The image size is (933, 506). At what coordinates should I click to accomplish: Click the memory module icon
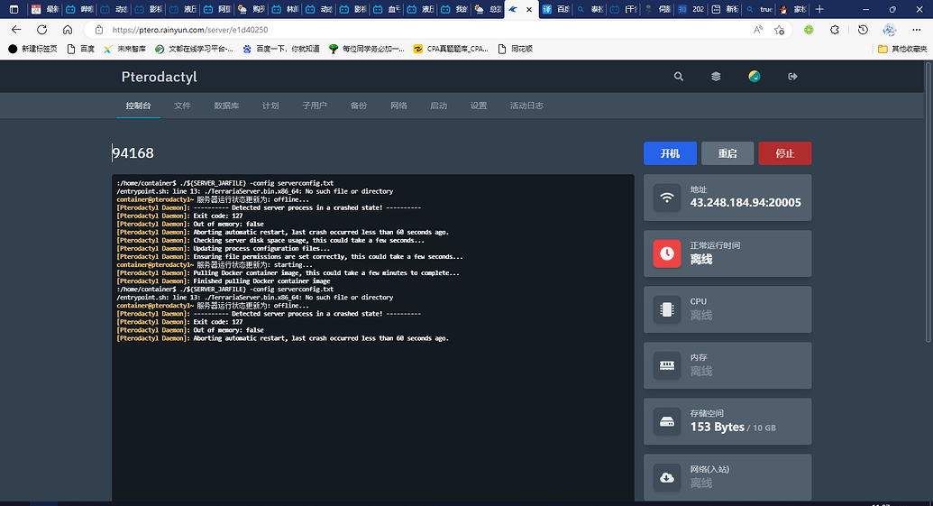[x=667, y=365]
